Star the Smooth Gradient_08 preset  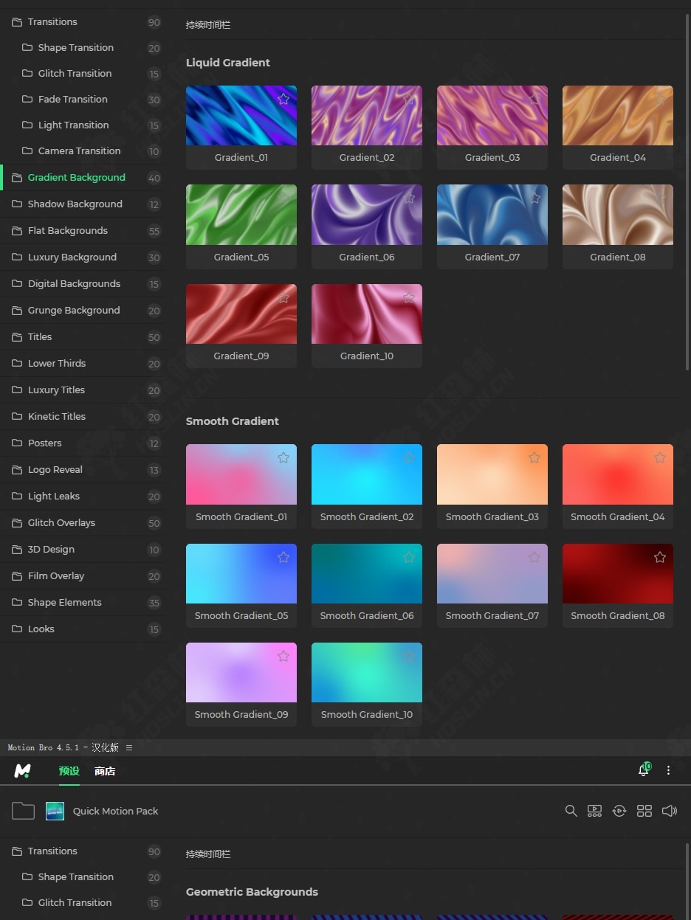pyautogui.click(x=659, y=557)
